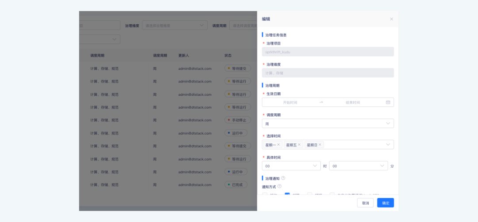This screenshot has width=478, height=222.
Task: Open the calendar icon in 生效日期 field
Action: 388,102
